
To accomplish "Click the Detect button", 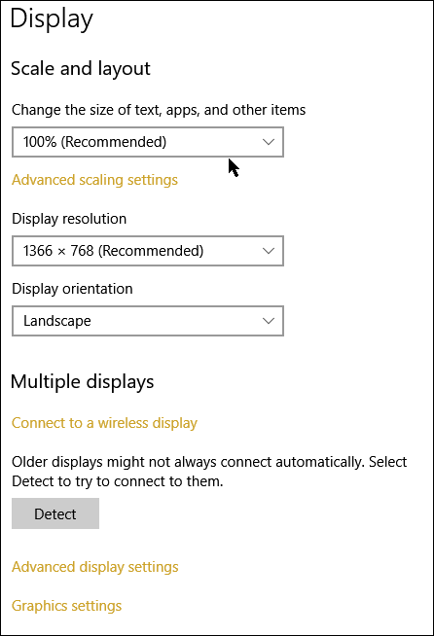I will [55, 513].
